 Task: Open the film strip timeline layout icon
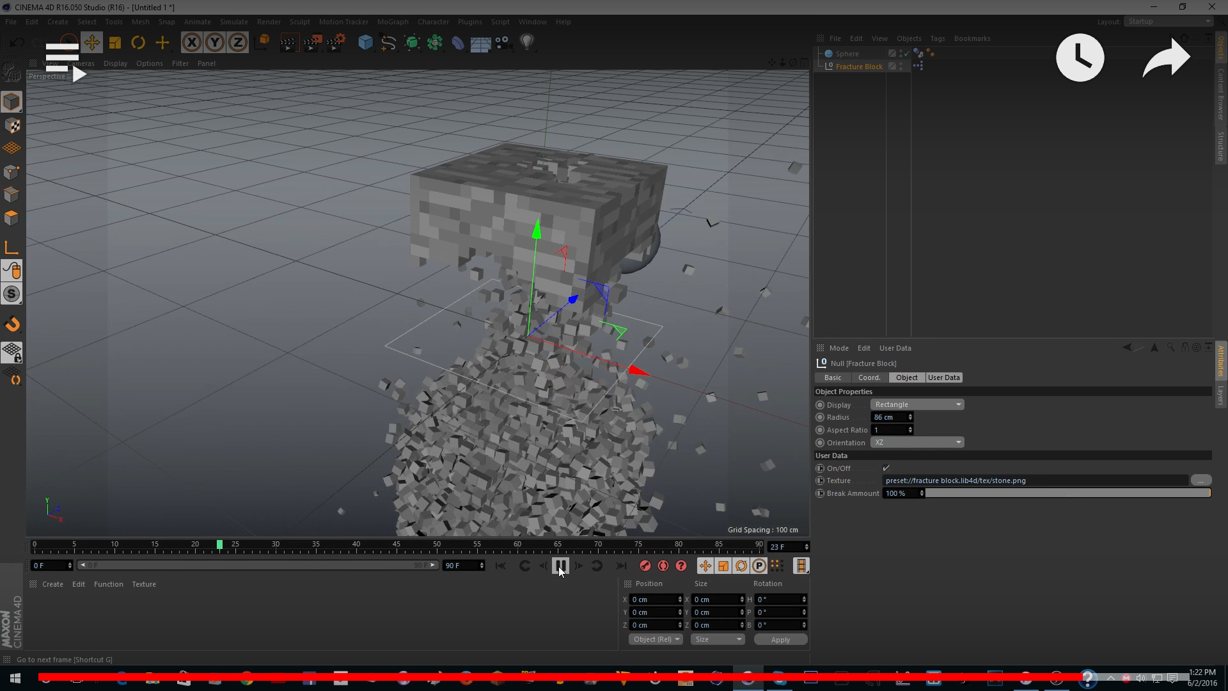coord(801,566)
